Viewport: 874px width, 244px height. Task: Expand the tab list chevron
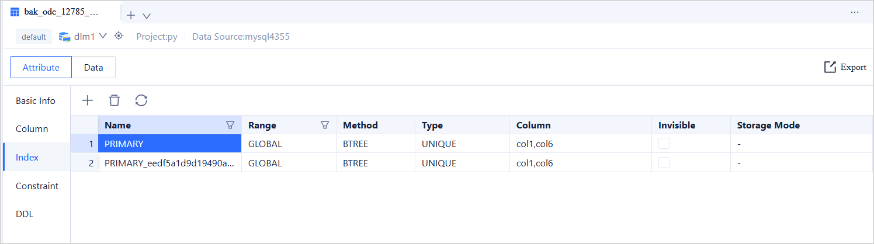(147, 16)
